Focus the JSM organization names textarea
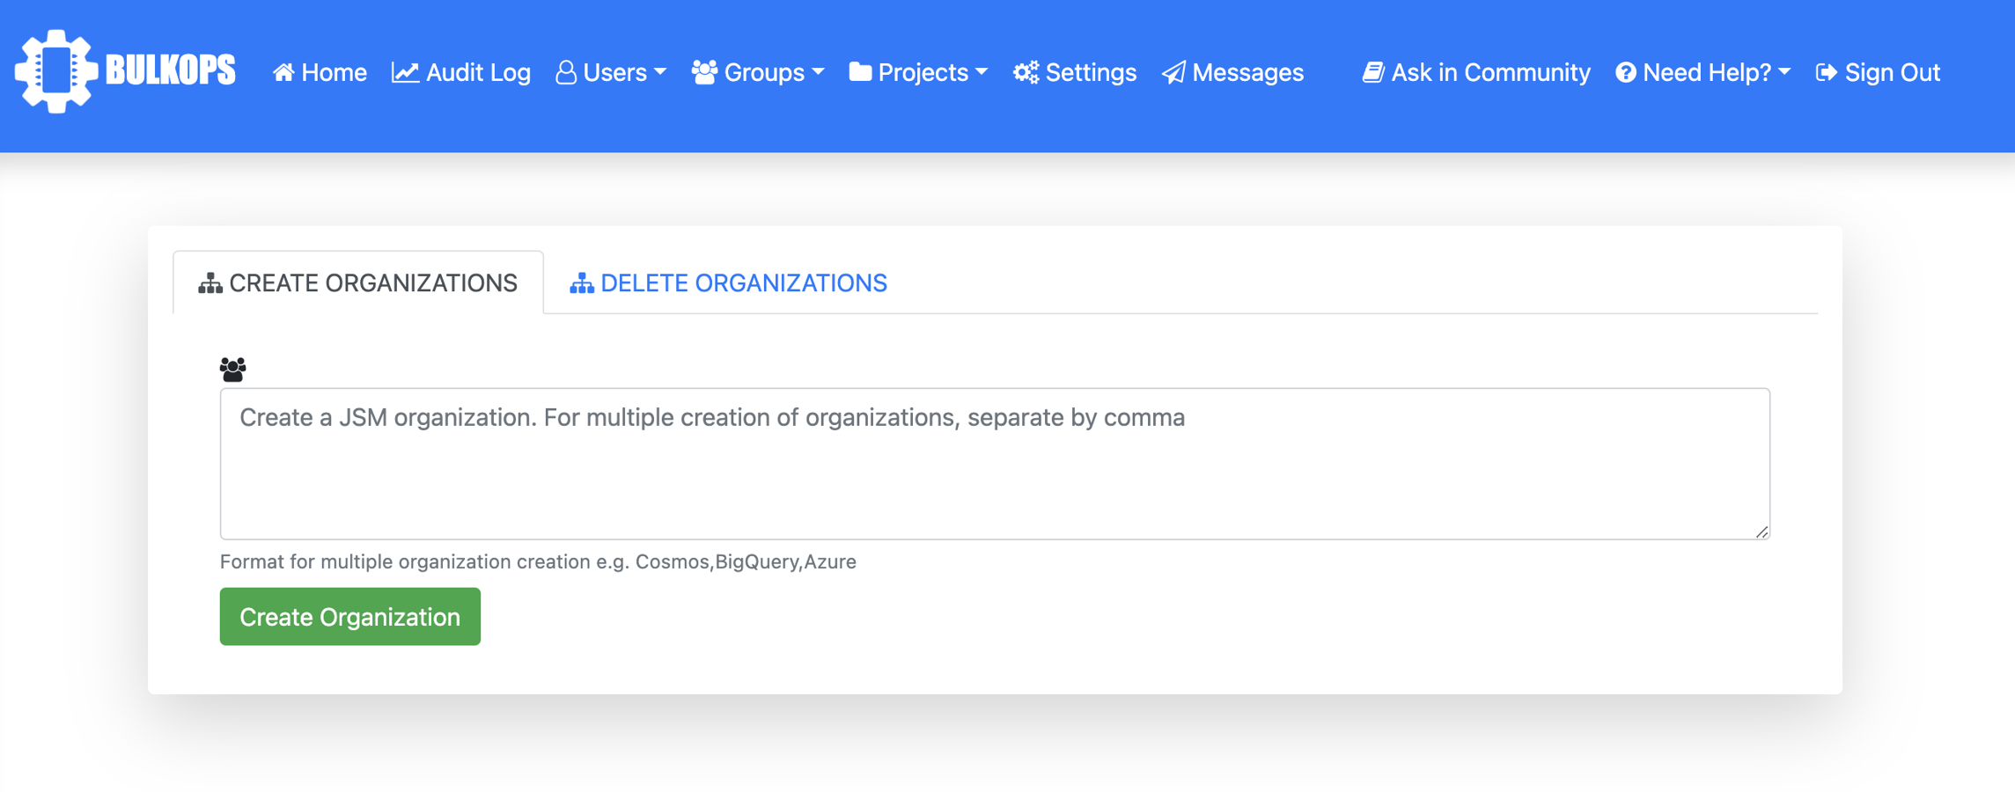The height and width of the screenshot is (792, 2015). click(994, 464)
